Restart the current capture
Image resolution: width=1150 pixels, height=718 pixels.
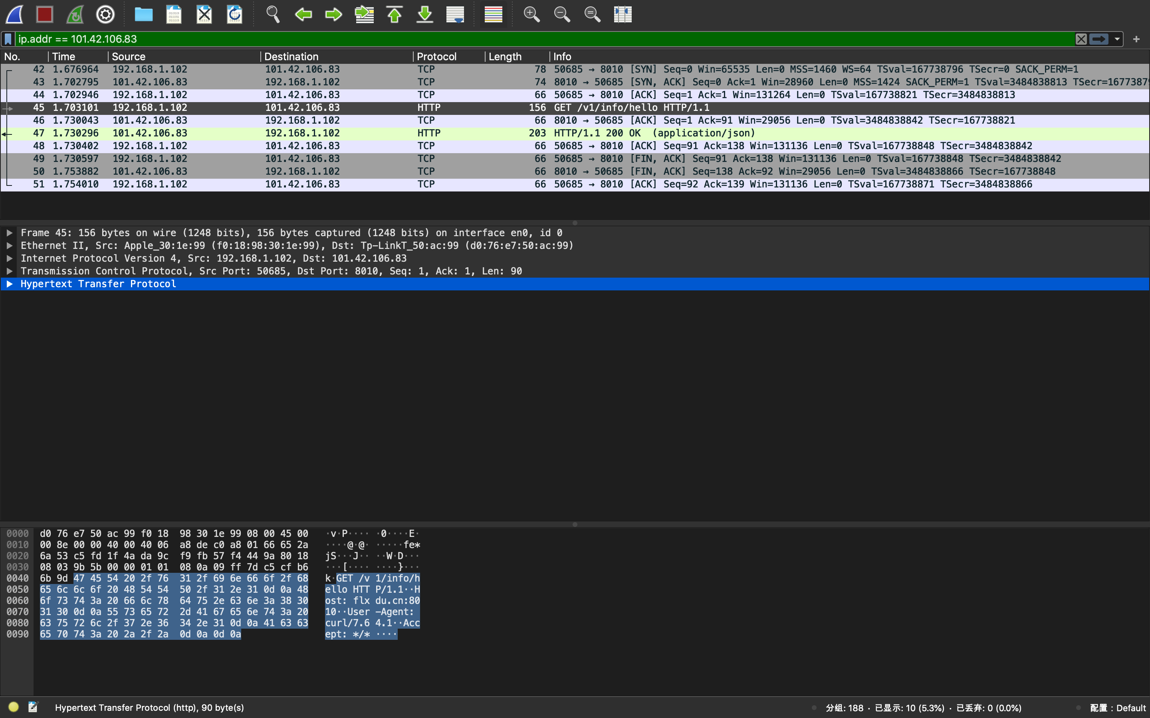coord(75,14)
